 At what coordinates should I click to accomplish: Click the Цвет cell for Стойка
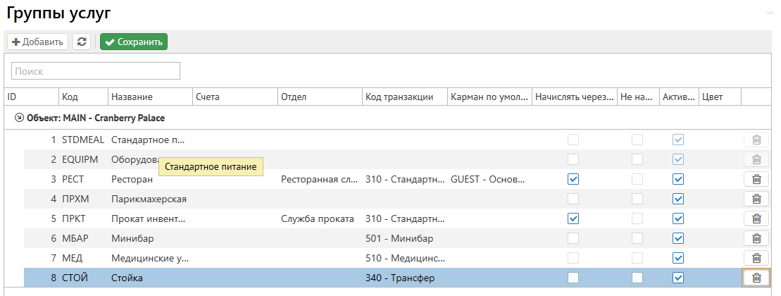pos(720,278)
